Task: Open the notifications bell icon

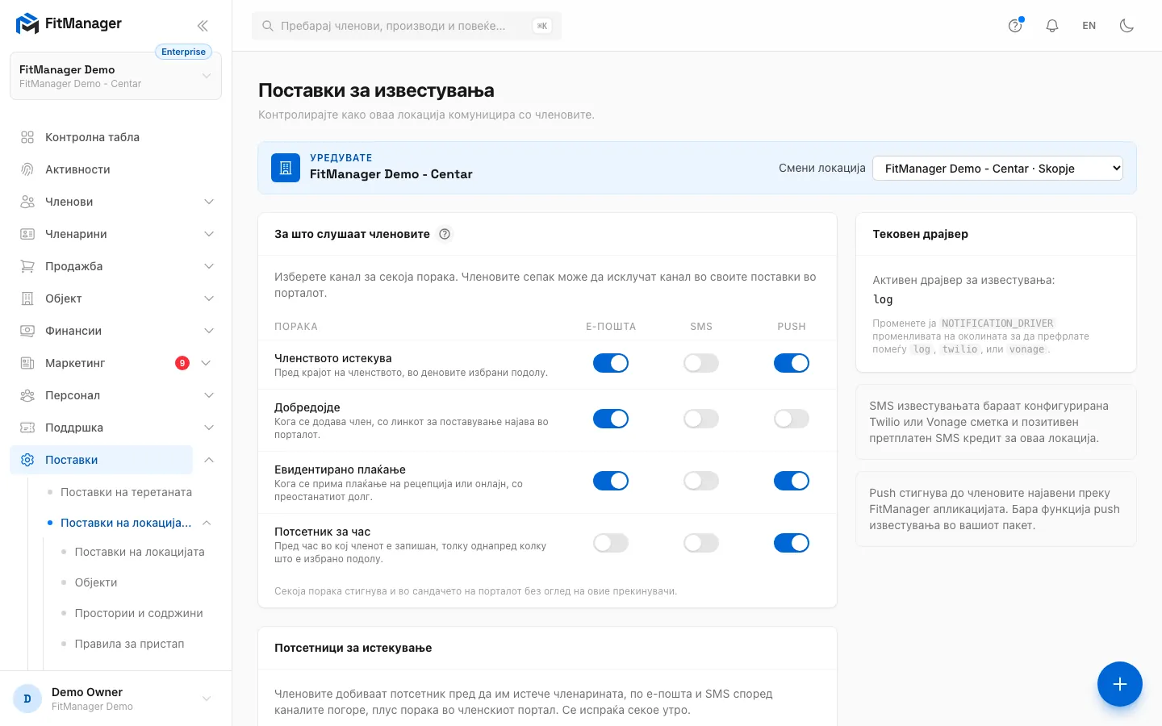Action: (x=1052, y=26)
